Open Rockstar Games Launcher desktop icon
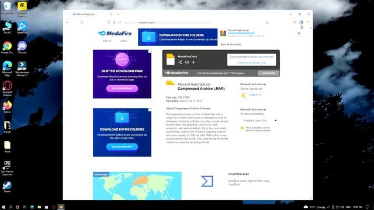 (22, 9)
